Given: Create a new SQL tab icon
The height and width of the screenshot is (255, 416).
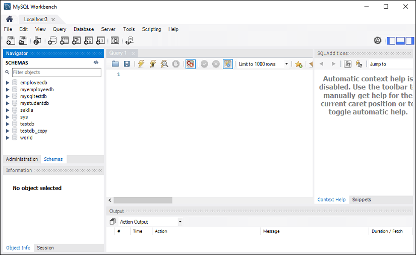Looking at the screenshot, I should (x=11, y=40).
